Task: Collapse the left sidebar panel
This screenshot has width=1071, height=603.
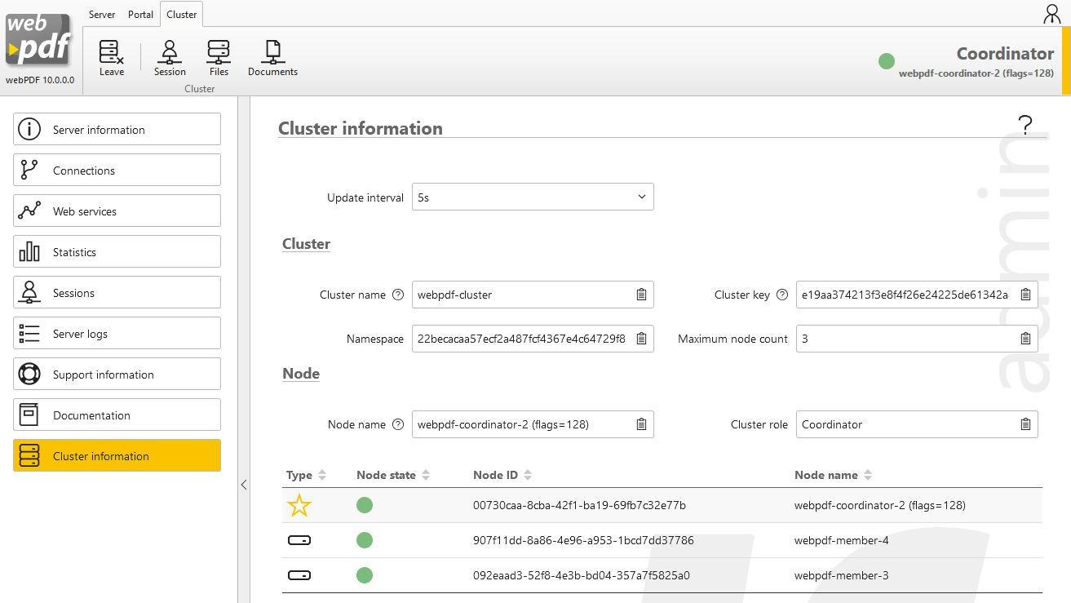Action: [243, 485]
